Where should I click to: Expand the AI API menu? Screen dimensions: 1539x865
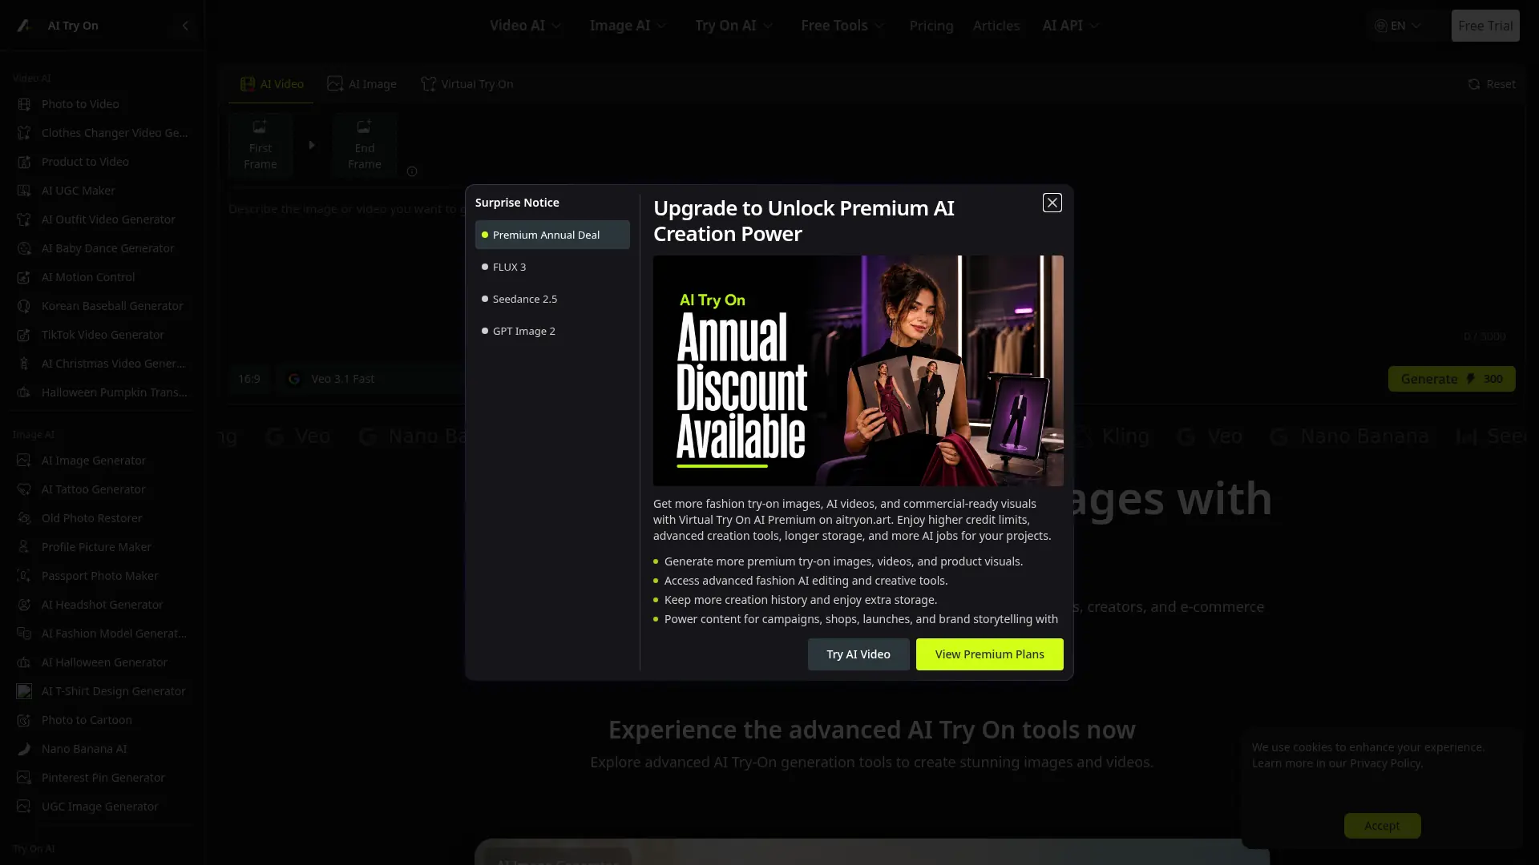(x=1070, y=26)
